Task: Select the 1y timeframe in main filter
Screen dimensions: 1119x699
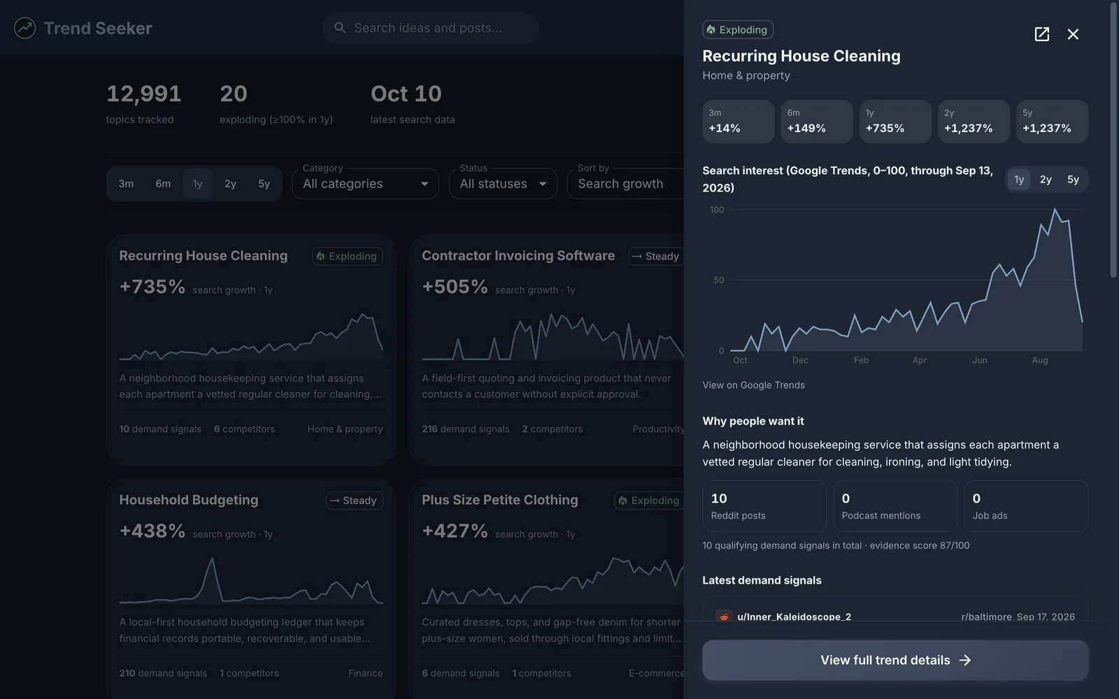Action: pyautogui.click(x=198, y=184)
